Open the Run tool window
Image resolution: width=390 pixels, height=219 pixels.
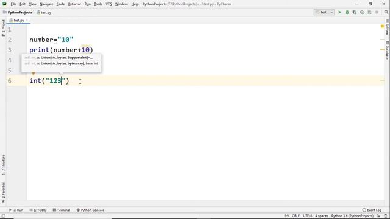16,210
